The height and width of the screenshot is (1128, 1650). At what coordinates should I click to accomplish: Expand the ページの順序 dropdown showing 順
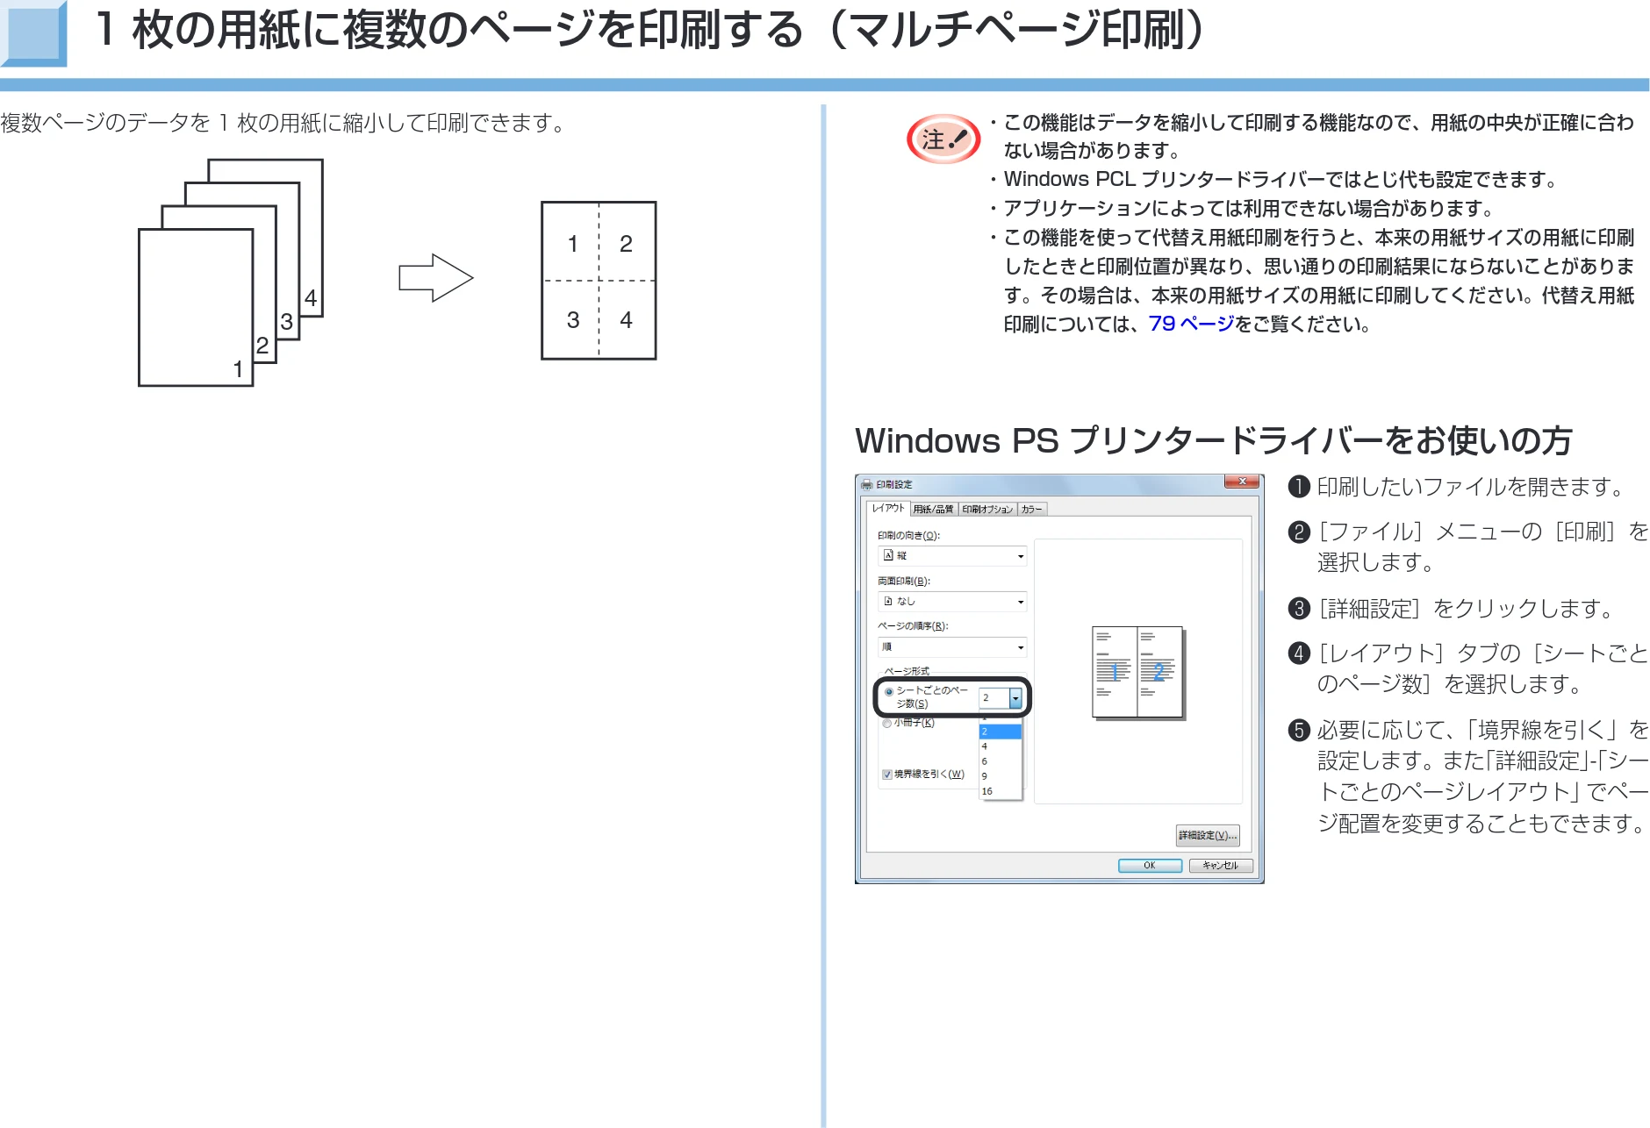coord(952,646)
